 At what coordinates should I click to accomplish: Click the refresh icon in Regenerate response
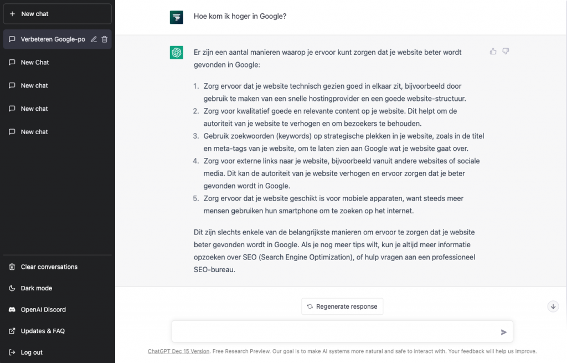click(x=310, y=306)
